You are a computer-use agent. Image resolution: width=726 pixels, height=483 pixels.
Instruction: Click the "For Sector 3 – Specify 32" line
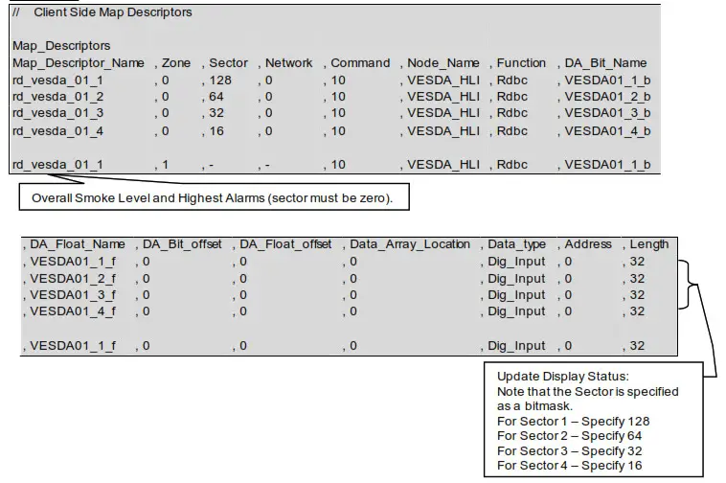570,451
